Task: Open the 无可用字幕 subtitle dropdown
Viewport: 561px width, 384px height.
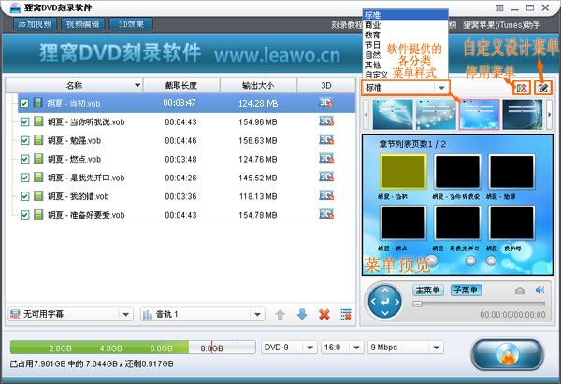Action: click(x=70, y=314)
